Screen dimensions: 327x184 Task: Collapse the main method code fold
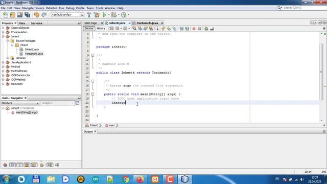coord(92,94)
